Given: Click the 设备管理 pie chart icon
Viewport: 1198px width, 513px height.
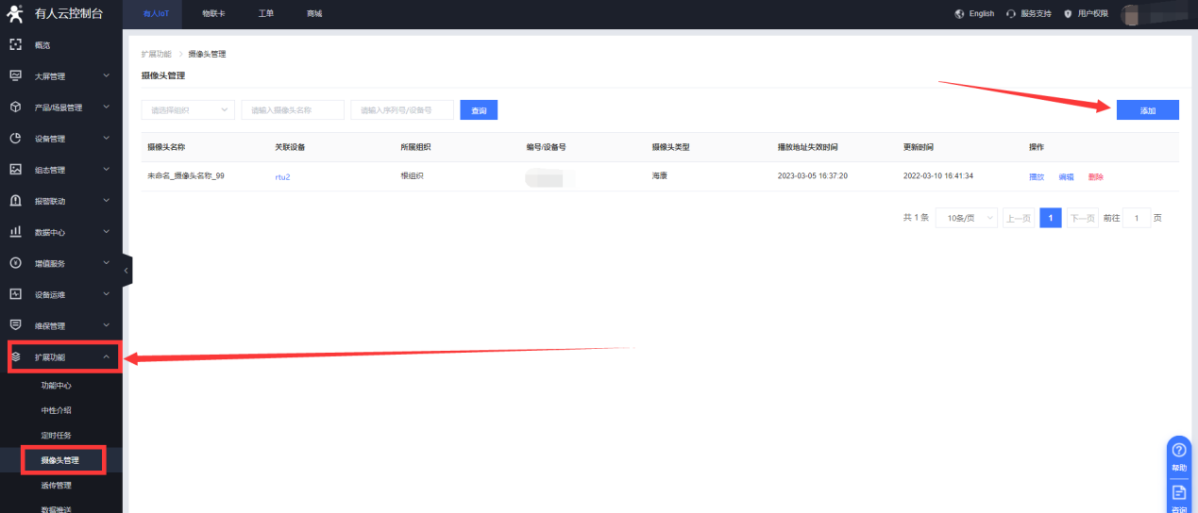Looking at the screenshot, I should pyautogui.click(x=15, y=139).
